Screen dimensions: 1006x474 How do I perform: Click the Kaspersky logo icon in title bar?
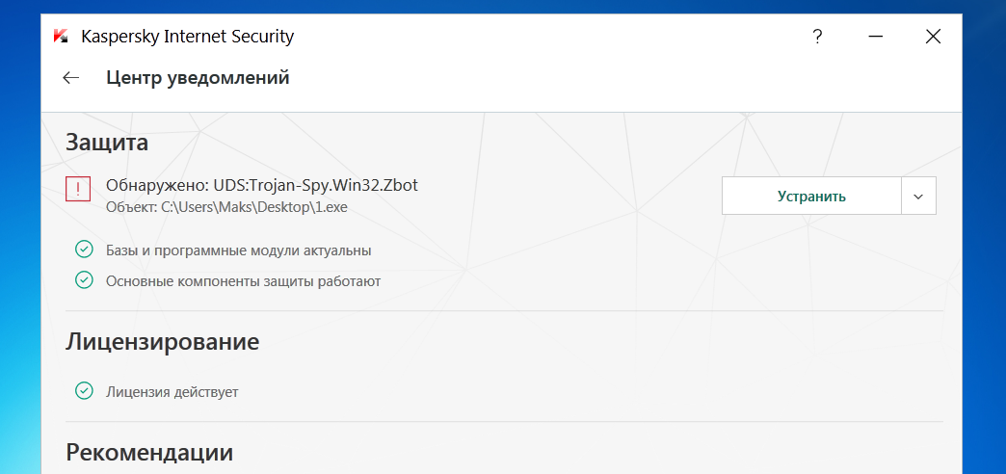pos(61,37)
